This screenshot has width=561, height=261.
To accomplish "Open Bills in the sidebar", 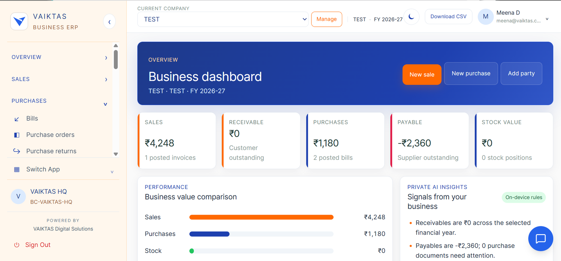I will (x=32, y=119).
